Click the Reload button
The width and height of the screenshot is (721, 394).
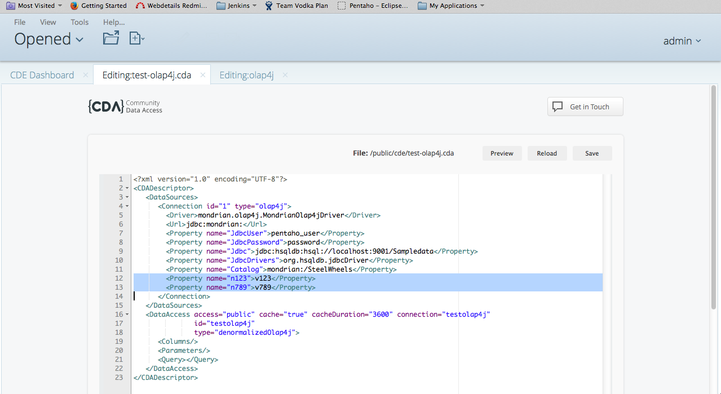pyautogui.click(x=547, y=153)
